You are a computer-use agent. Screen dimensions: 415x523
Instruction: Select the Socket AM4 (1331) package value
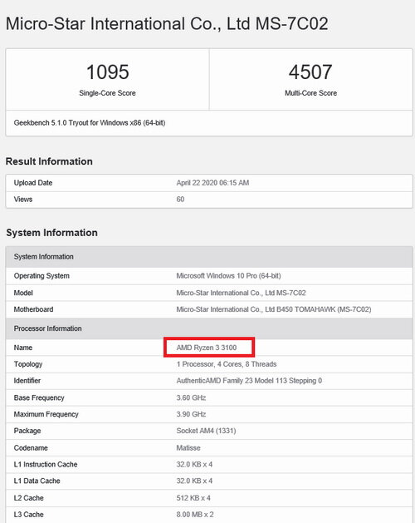206,431
